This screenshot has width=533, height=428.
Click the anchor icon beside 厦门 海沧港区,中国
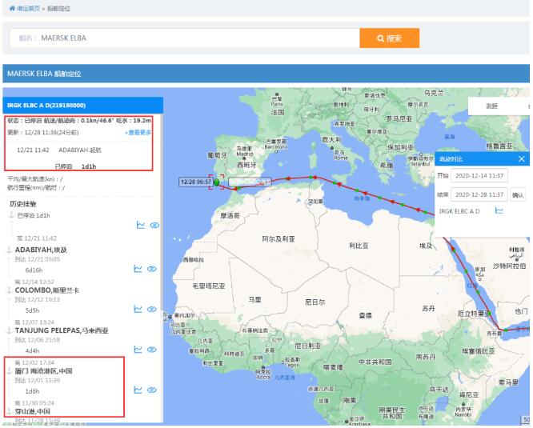point(9,370)
